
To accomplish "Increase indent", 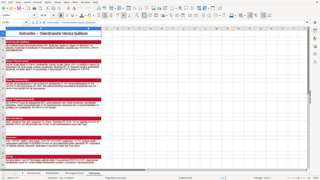I will click(x=203, y=15).
